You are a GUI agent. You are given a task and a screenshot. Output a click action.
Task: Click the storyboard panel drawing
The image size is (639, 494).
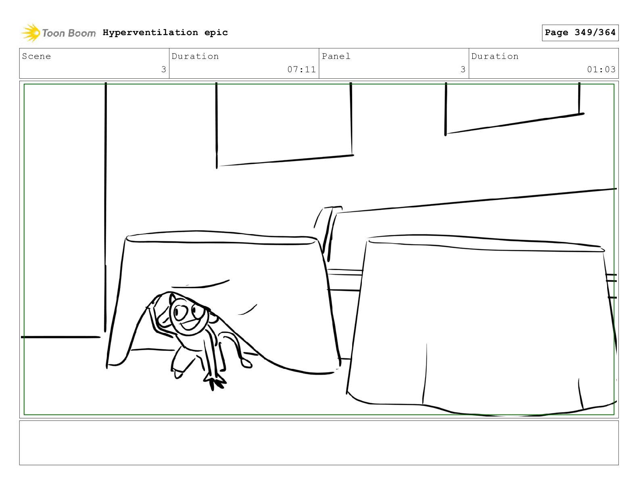(x=319, y=249)
